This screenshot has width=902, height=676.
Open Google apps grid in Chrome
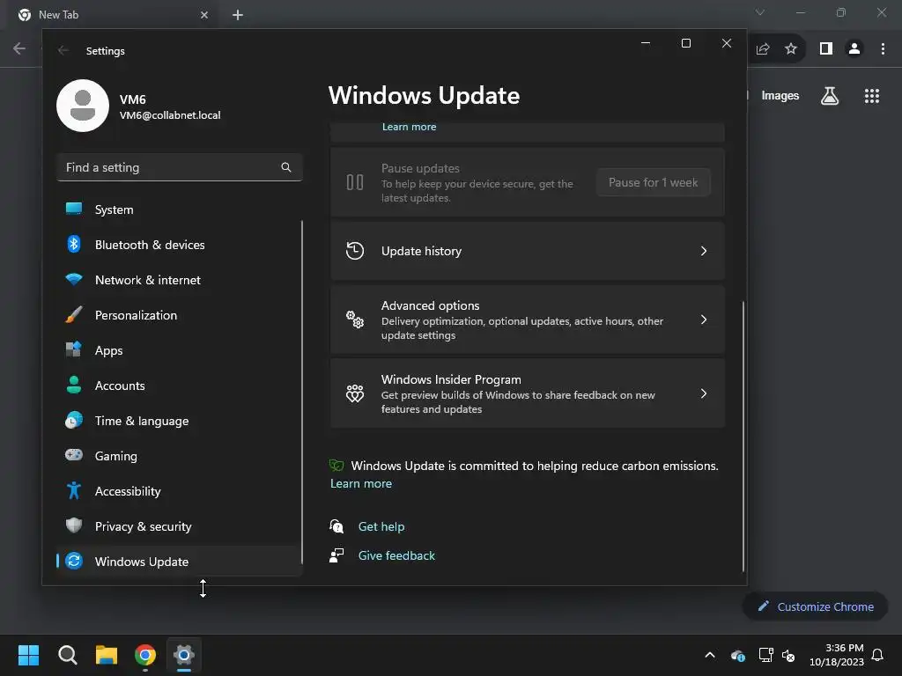[x=872, y=96]
